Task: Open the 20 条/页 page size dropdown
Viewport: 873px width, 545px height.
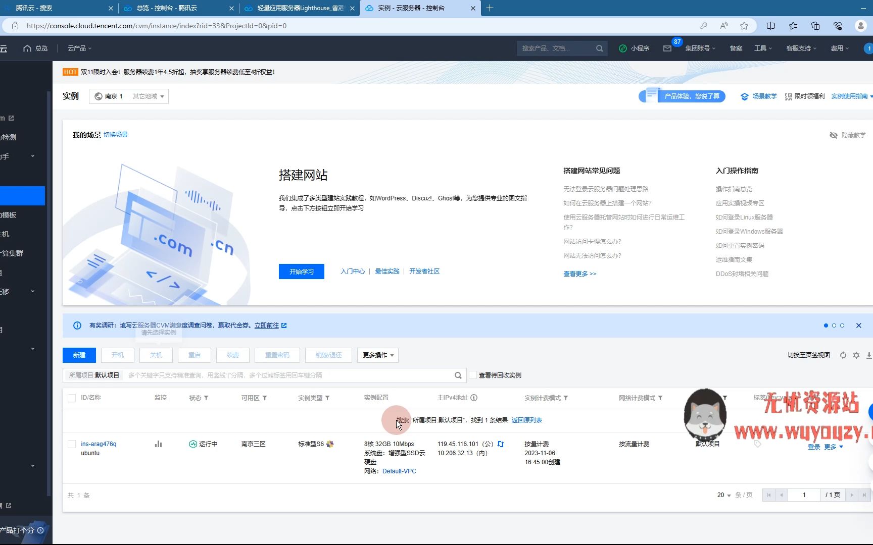Action: click(x=724, y=495)
